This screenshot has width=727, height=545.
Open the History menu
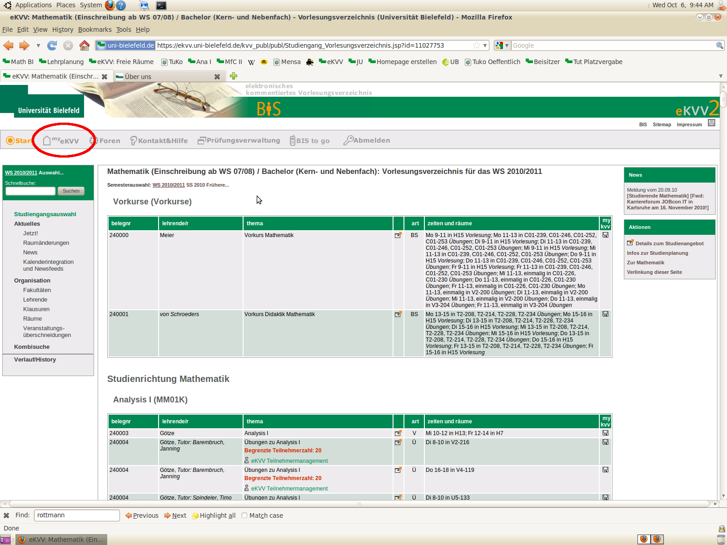click(63, 30)
